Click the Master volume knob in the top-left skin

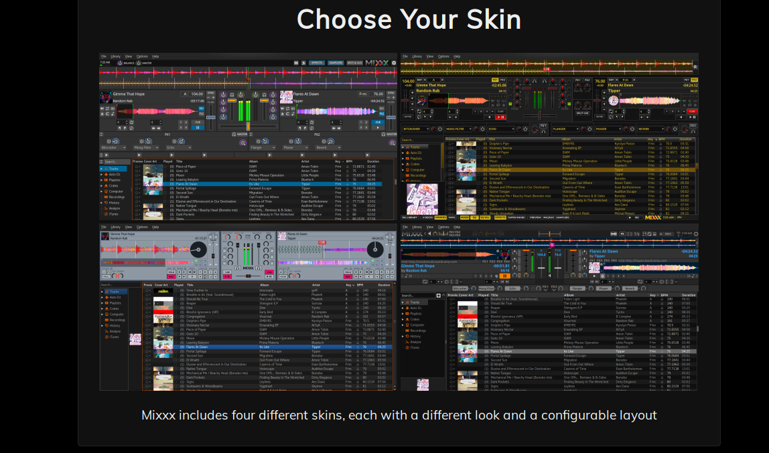click(x=138, y=63)
